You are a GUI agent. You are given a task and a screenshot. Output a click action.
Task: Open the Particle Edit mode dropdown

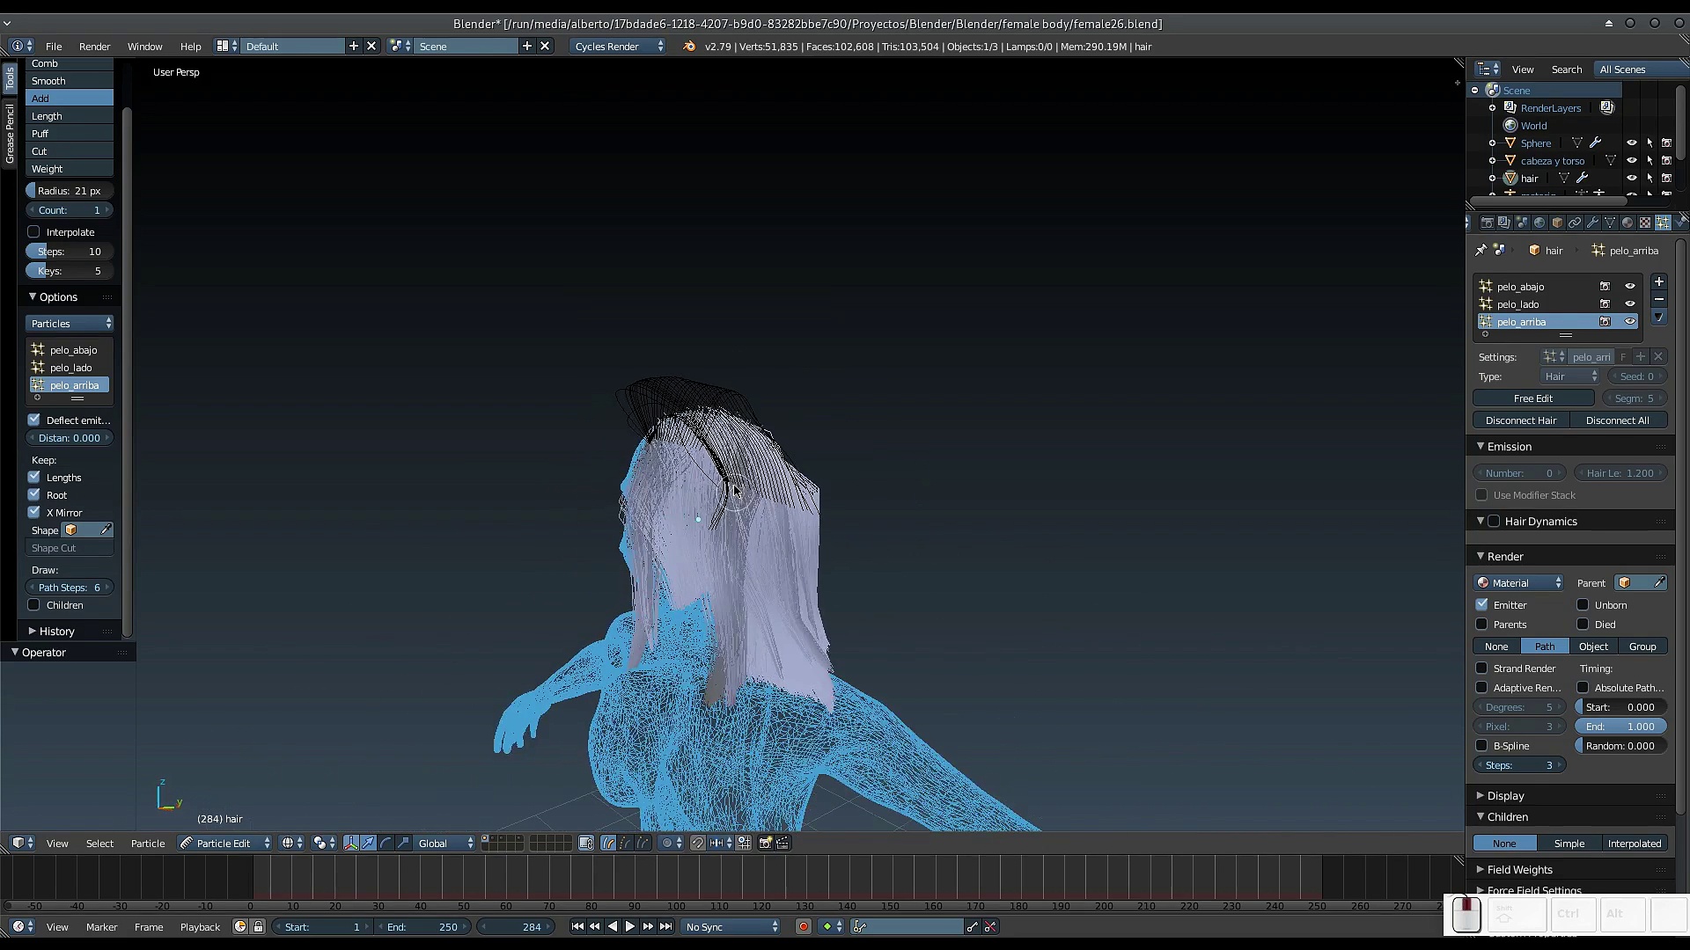225,843
